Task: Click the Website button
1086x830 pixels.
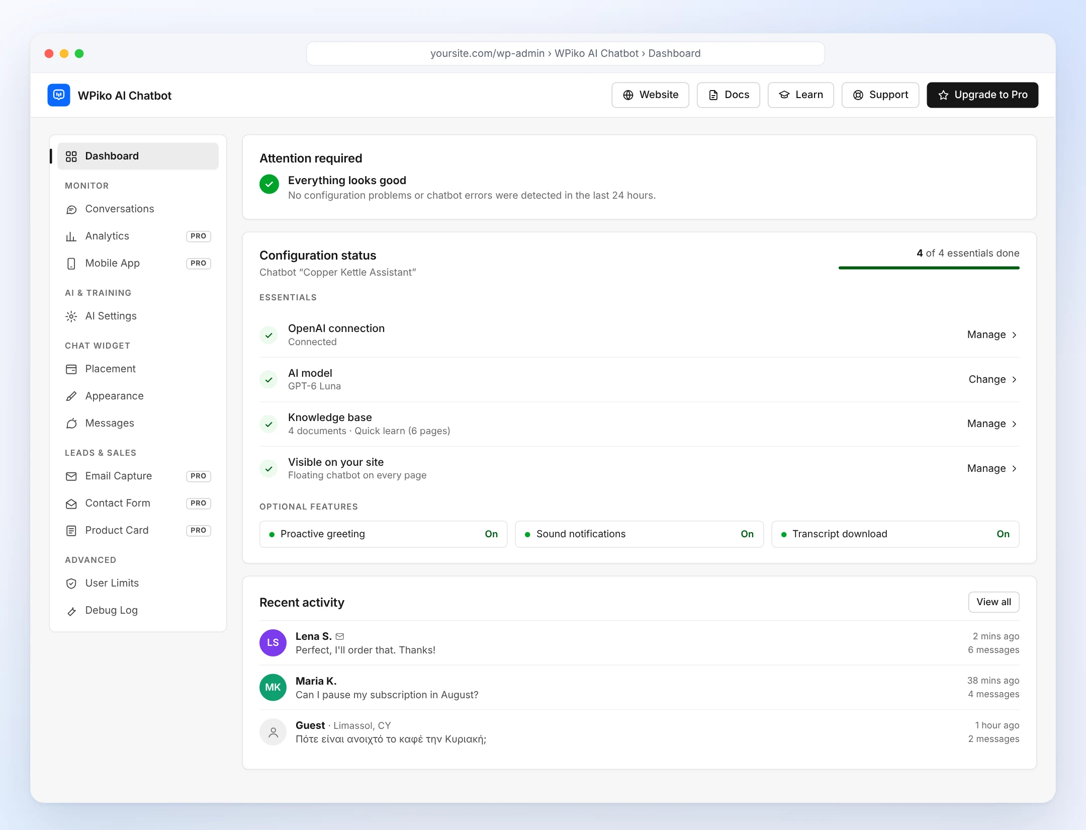Action: [x=650, y=95]
